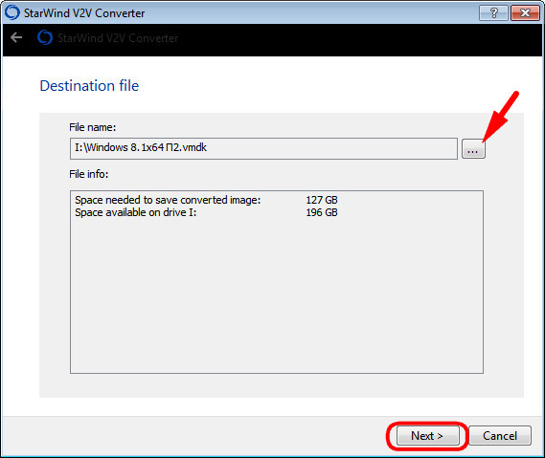Click the 'StarWind V2V Converter' title bar text
The image size is (545, 458).
(x=84, y=13)
